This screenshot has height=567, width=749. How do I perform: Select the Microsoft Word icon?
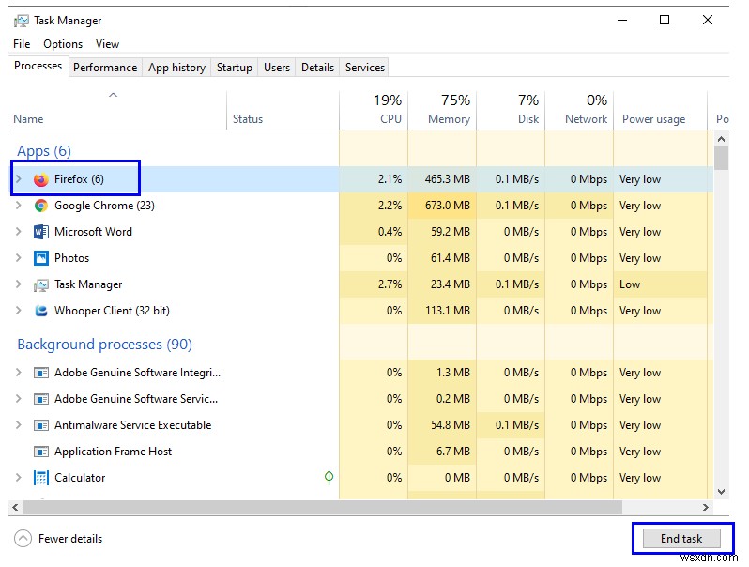coord(41,232)
